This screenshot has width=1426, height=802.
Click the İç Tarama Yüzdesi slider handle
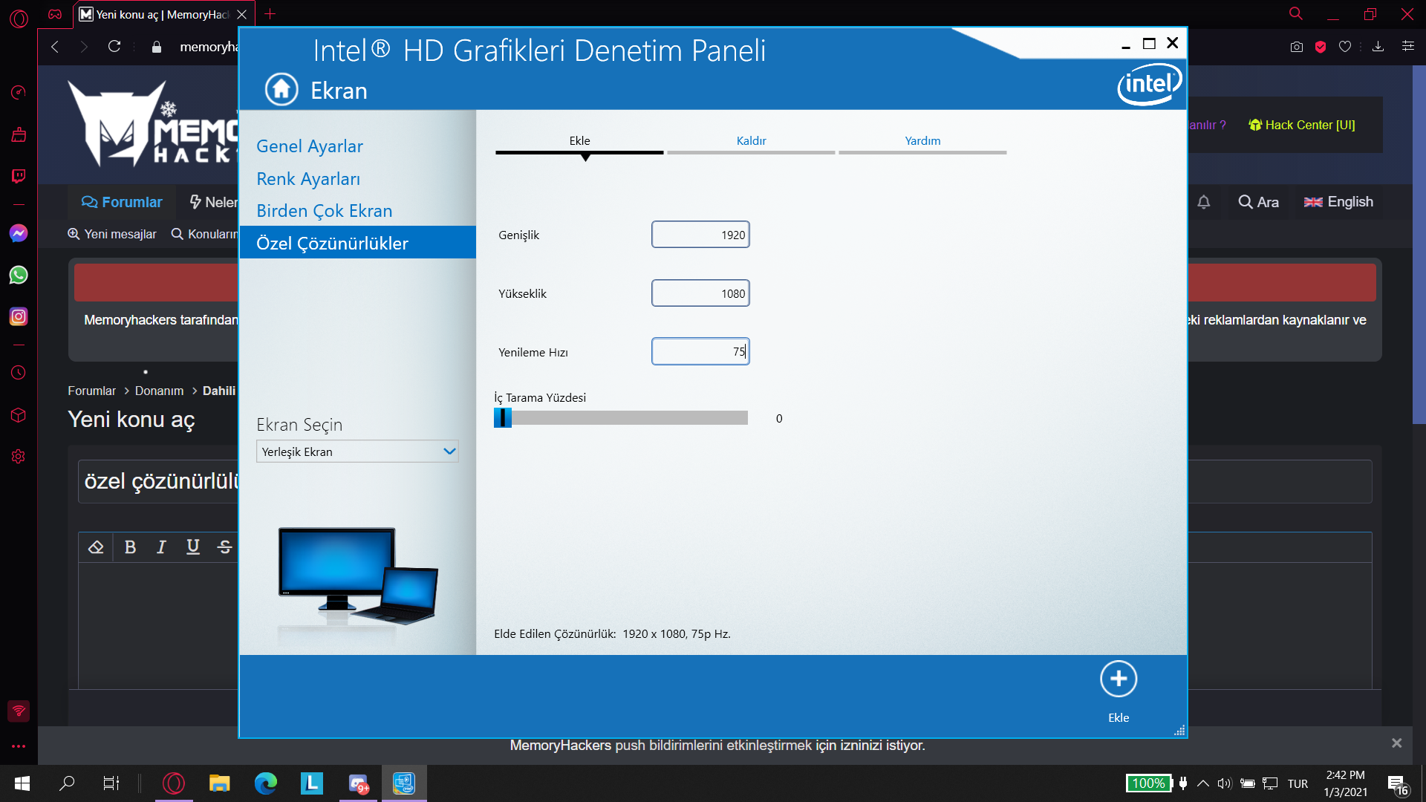[503, 418]
